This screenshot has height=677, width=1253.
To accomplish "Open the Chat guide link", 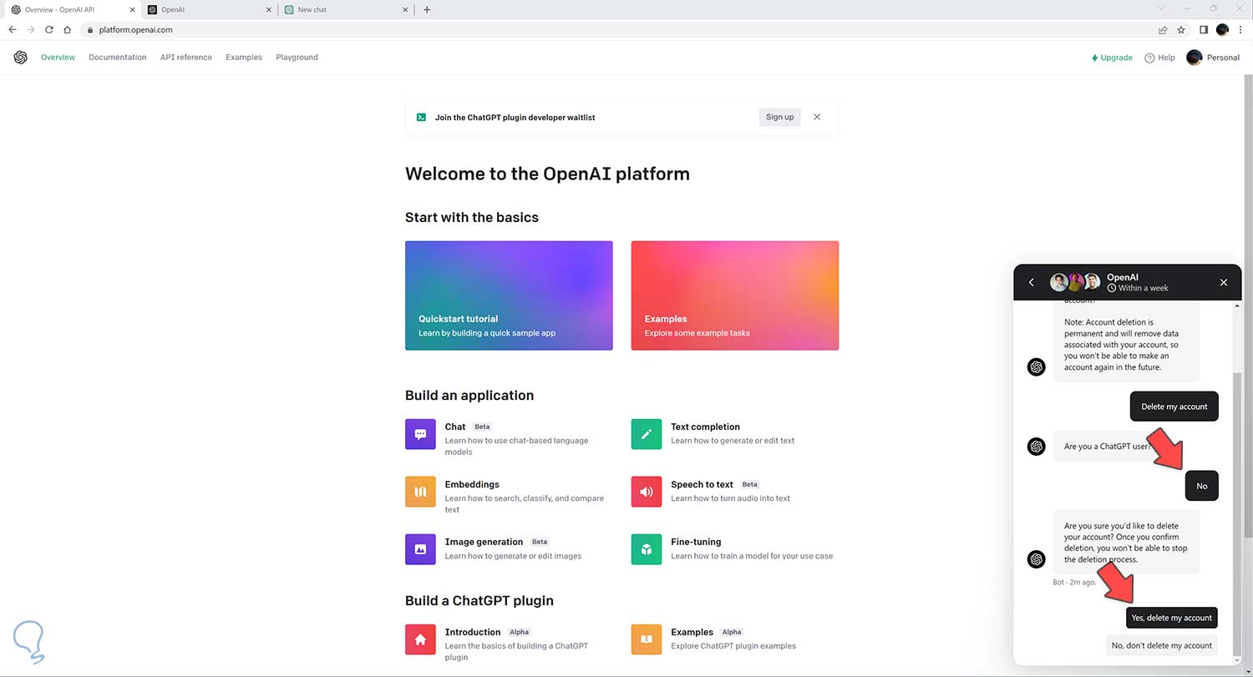I will [x=455, y=427].
